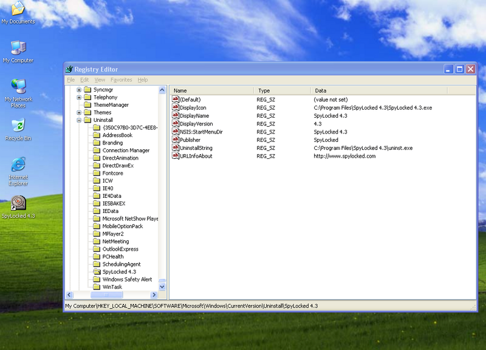Select the IEData key in the tree
This screenshot has width=486, height=350.
click(111, 211)
